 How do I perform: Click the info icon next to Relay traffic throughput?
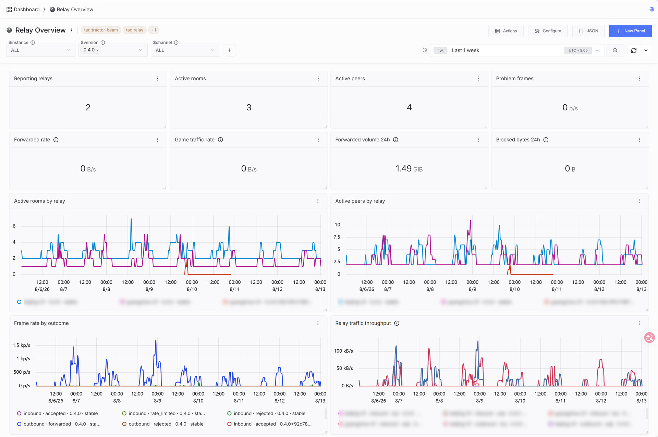point(397,323)
